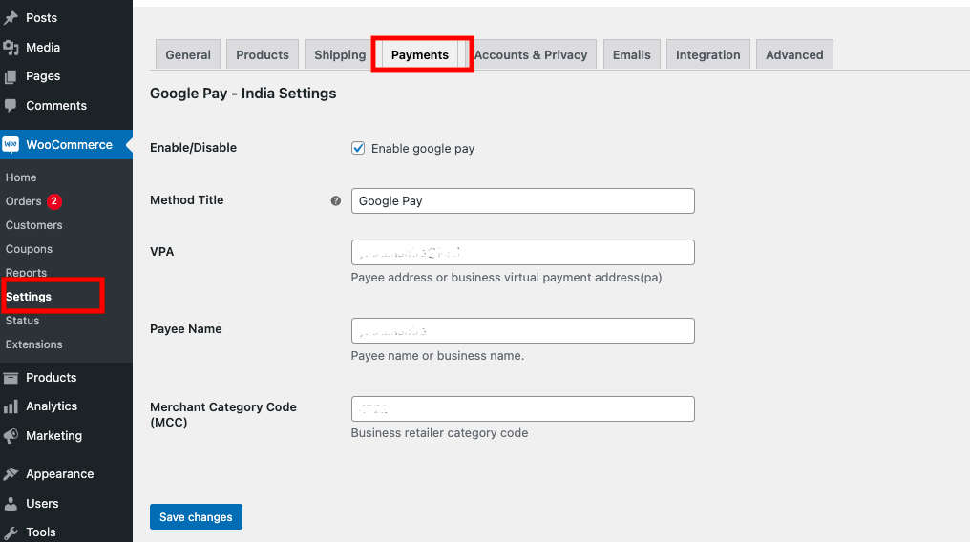Switch to the Shipping tab

[340, 55]
